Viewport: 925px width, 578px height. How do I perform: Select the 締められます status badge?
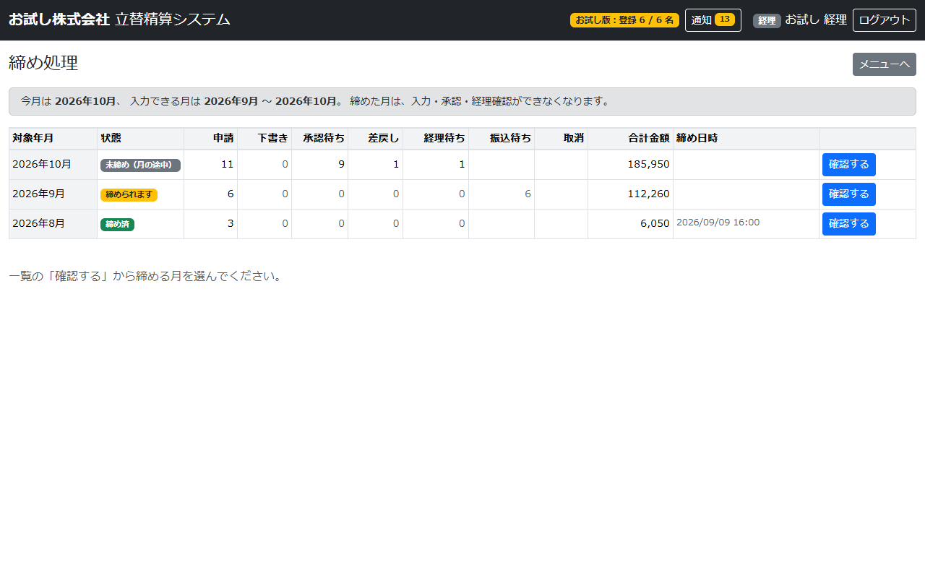[x=129, y=194]
